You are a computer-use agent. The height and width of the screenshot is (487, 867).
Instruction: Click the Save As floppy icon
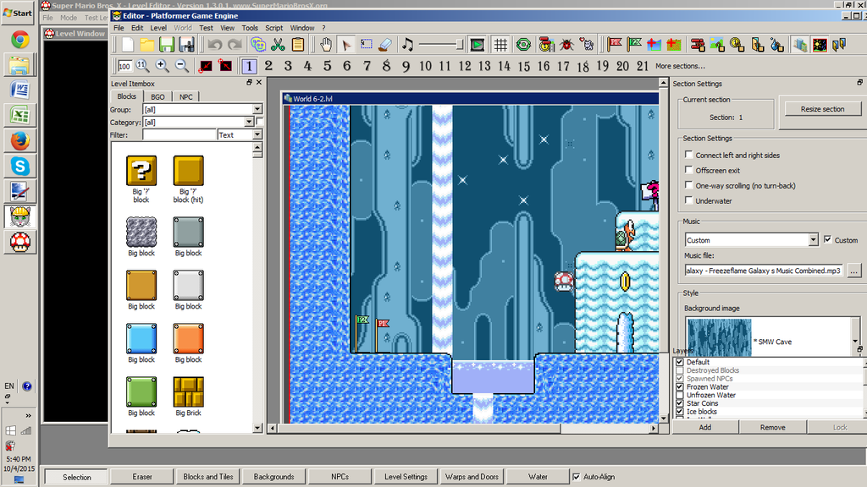(186, 44)
